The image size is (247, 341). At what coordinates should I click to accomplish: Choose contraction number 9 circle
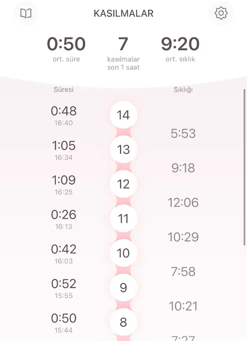tap(123, 287)
